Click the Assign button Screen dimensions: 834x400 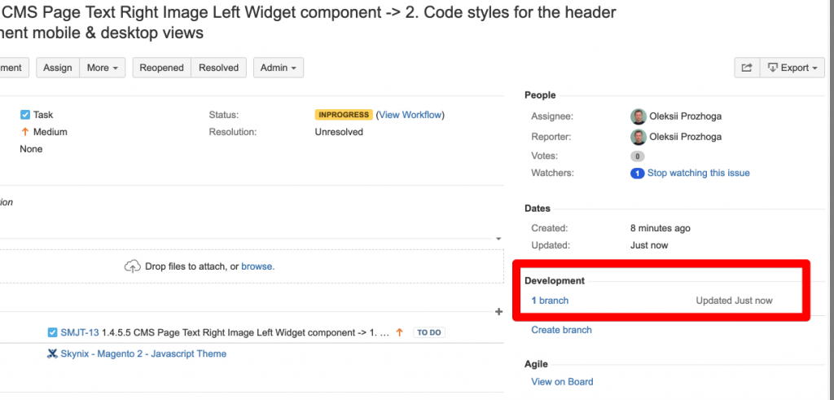point(58,68)
